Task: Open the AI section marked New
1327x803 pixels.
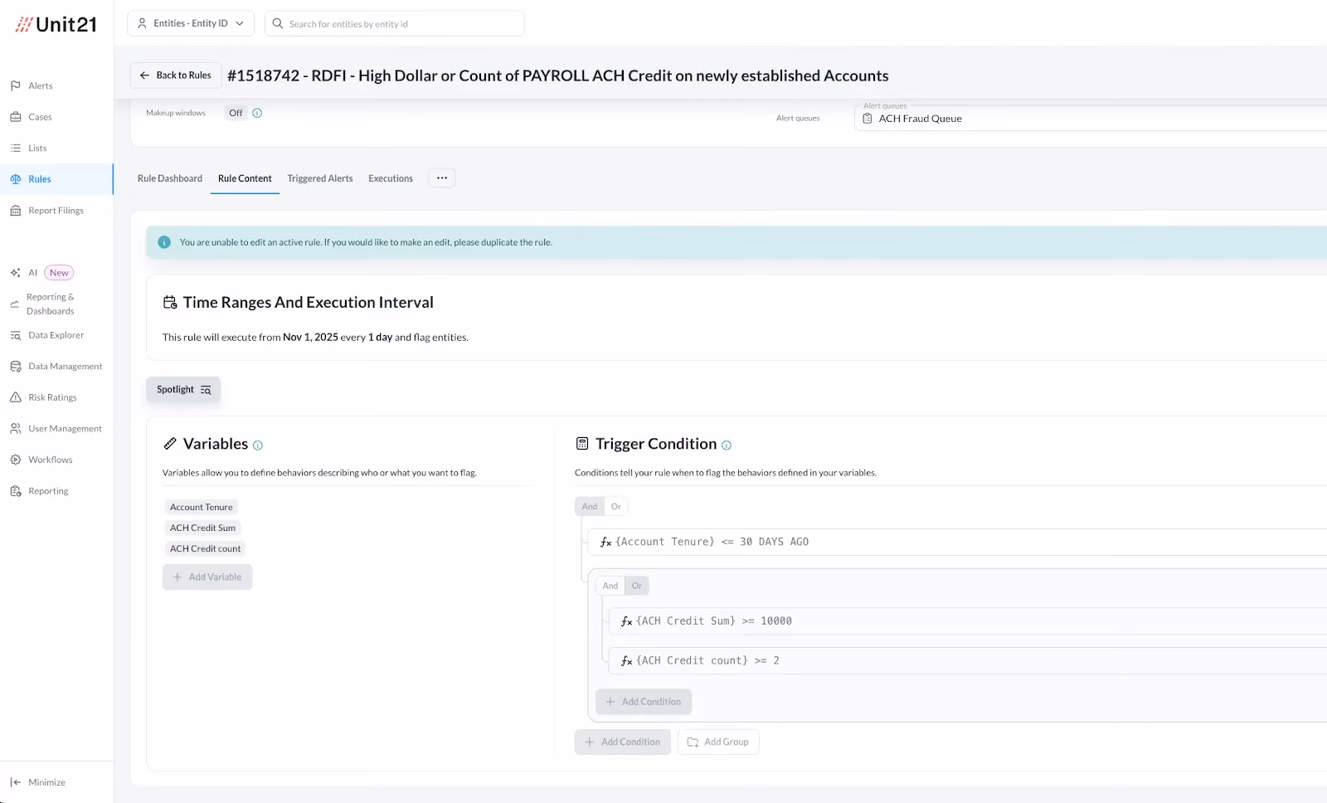Action: point(41,273)
